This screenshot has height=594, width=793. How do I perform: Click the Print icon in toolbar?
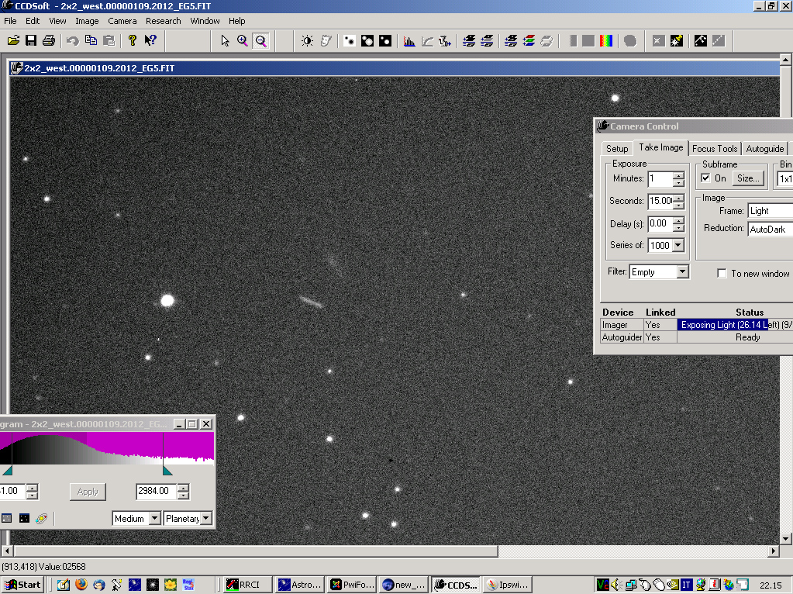pyautogui.click(x=49, y=40)
